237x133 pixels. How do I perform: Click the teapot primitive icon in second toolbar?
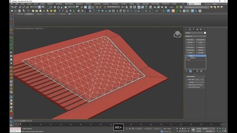pos(44,11)
